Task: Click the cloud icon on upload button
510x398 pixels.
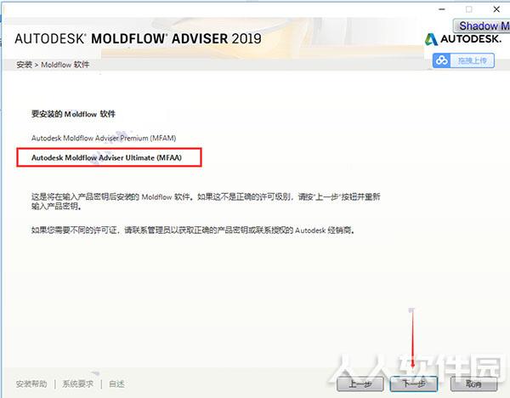Action: (x=442, y=60)
